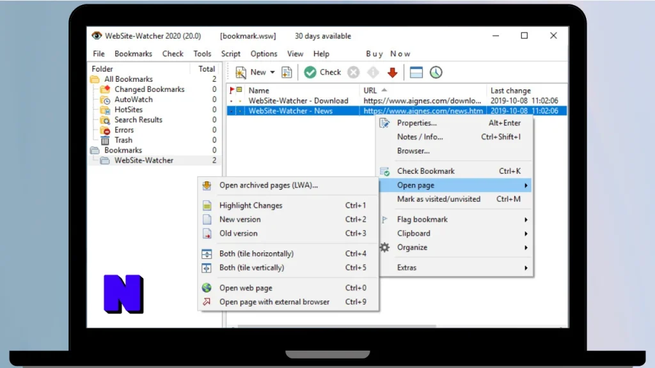Sort by the Name column header
This screenshot has height=368, width=655.
tap(258, 91)
